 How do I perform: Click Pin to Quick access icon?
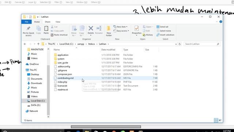point(29,28)
